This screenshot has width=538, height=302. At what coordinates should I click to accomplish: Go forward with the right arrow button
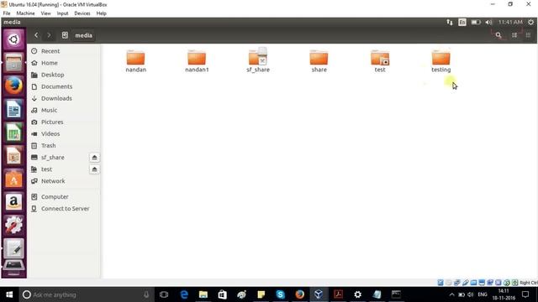(x=49, y=35)
